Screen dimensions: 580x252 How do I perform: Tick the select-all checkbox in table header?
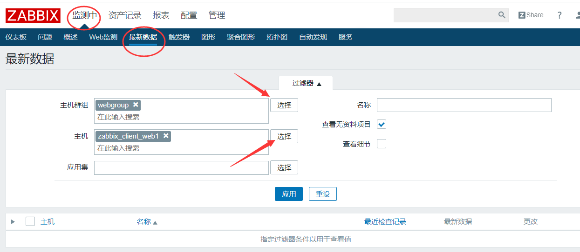(x=30, y=221)
